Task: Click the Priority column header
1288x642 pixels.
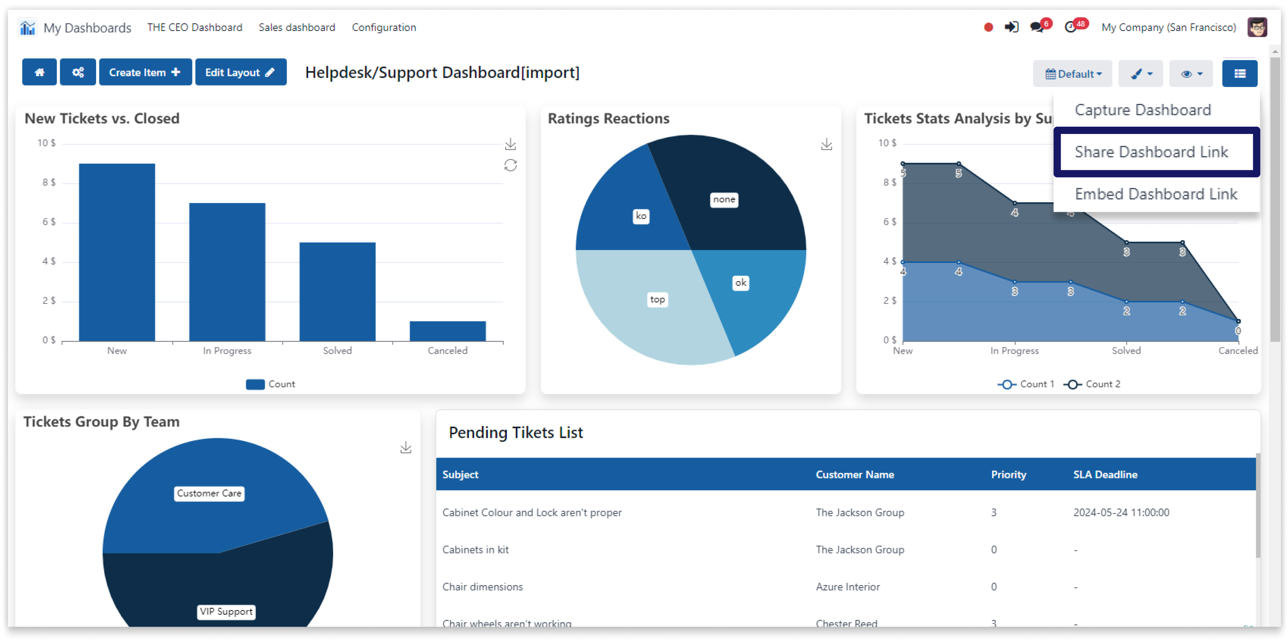Action: coord(1009,474)
